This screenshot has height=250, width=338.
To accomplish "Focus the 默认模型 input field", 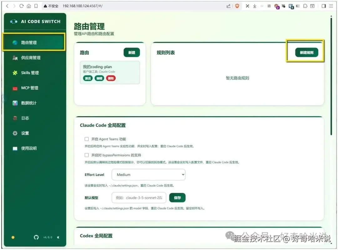I will (x=139, y=198).
